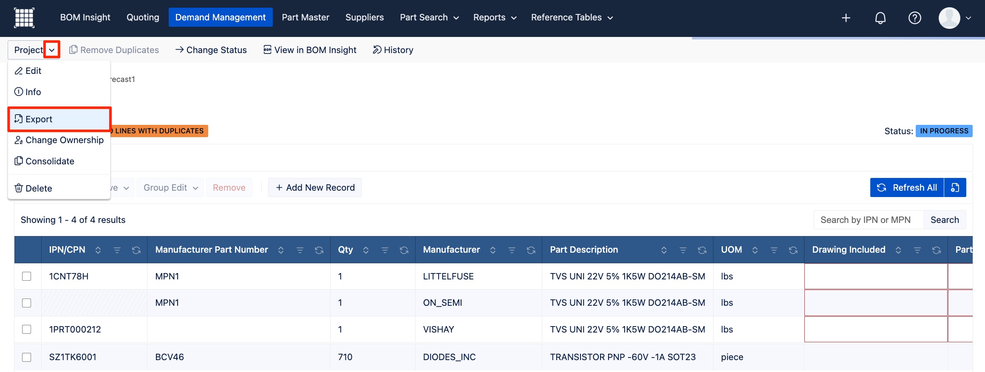This screenshot has height=372, width=985.
Task: Select Consolidate menu entry
Action: [59, 161]
